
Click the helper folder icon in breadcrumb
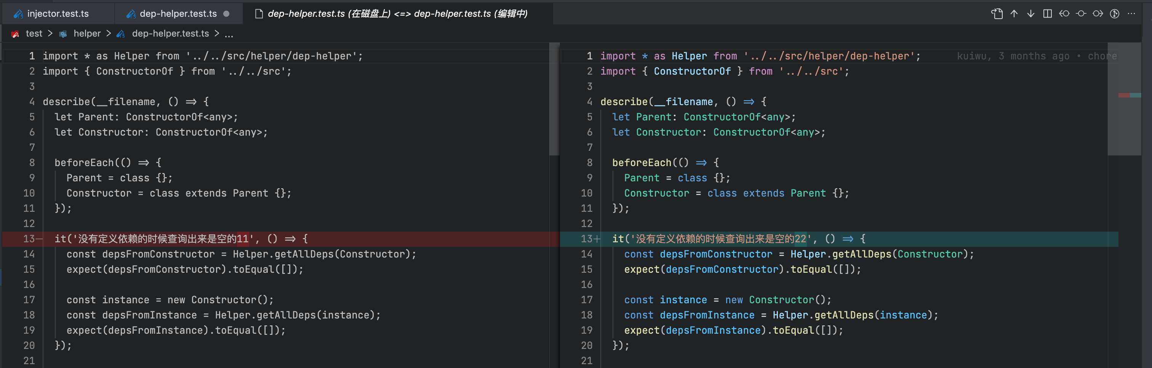(63, 34)
